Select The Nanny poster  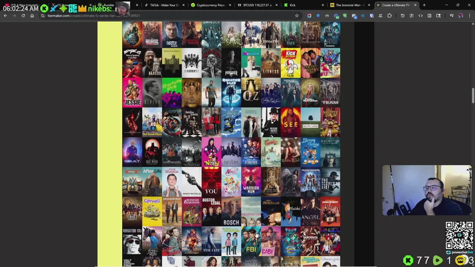coord(212,152)
